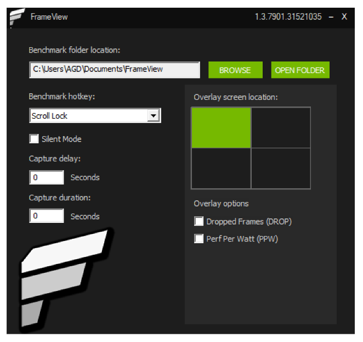This screenshot has width=363, height=342.
Task: Enable Dropped Frames (DROP) checkbox
Action: click(x=198, y=221)
